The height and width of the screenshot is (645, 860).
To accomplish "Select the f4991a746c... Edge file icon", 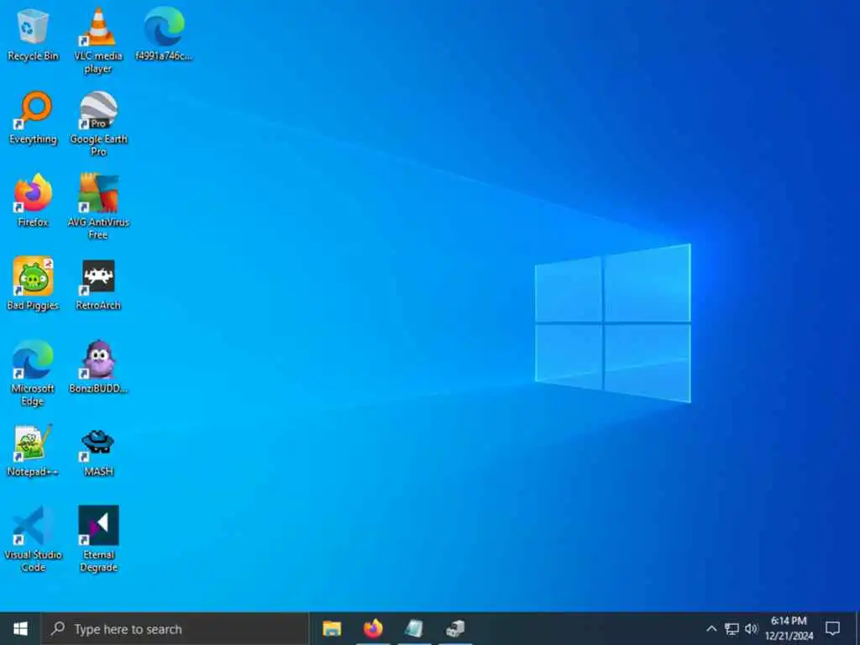I will 164,34.
